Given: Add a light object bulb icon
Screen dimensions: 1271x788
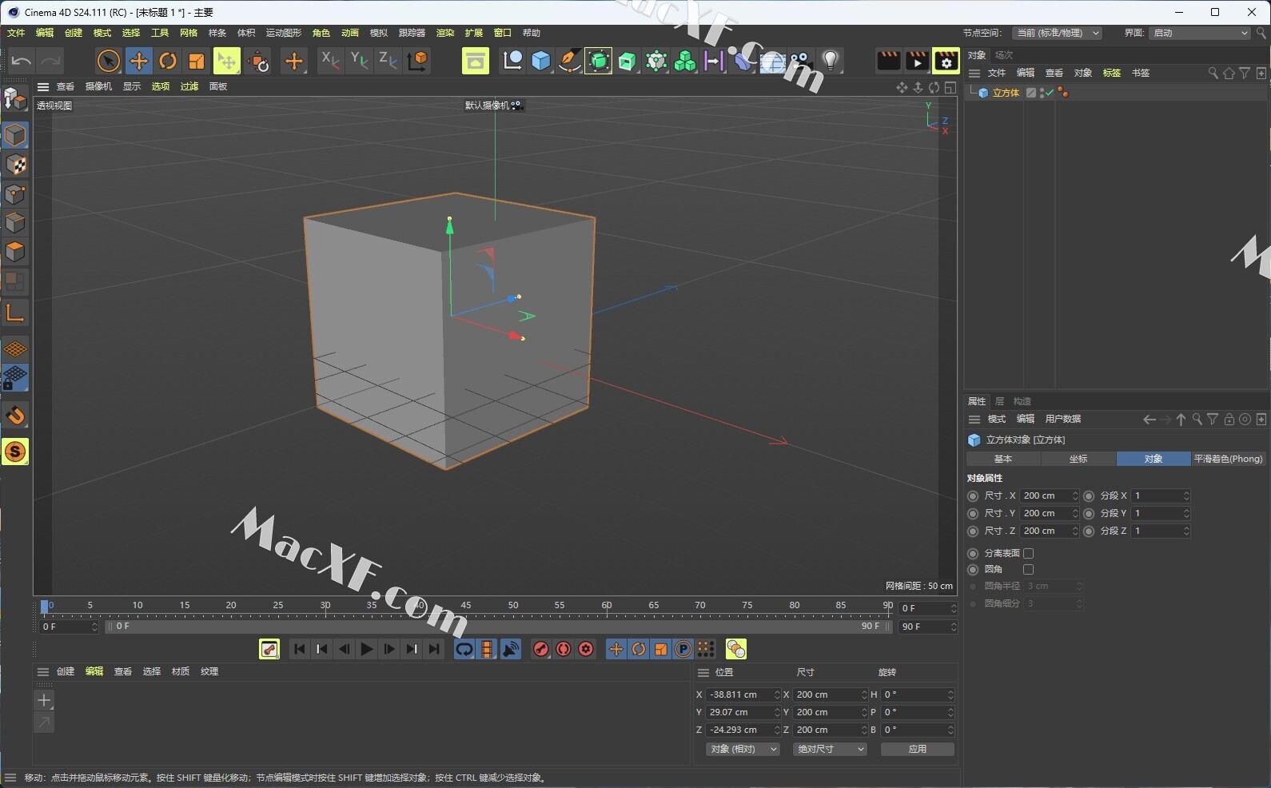Looking at the screenshot, I should (831, 61).
